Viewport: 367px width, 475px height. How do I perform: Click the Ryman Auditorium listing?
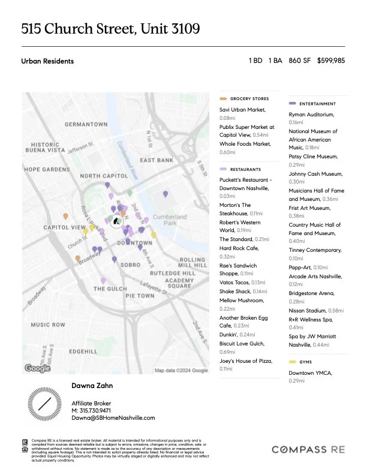311,114
